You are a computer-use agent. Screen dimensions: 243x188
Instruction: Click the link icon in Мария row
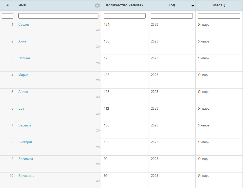97,80
